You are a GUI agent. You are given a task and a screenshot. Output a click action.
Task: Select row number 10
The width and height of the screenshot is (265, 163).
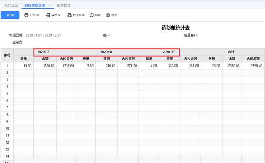point(7,129)
